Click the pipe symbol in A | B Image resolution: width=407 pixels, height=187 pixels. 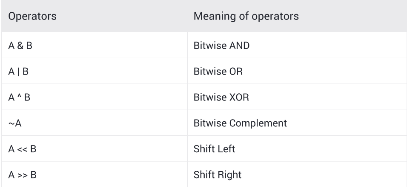coord(18,71)
